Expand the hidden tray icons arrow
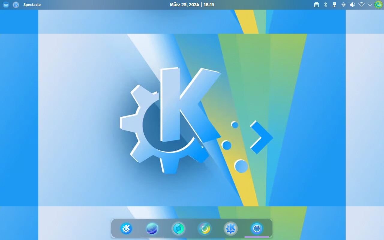The image size is (384, 240). (x=370, y=5)
